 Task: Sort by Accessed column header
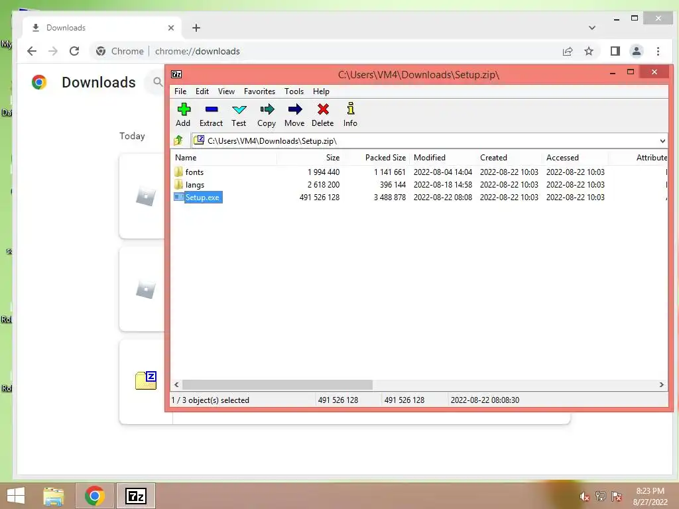[575, 158]
